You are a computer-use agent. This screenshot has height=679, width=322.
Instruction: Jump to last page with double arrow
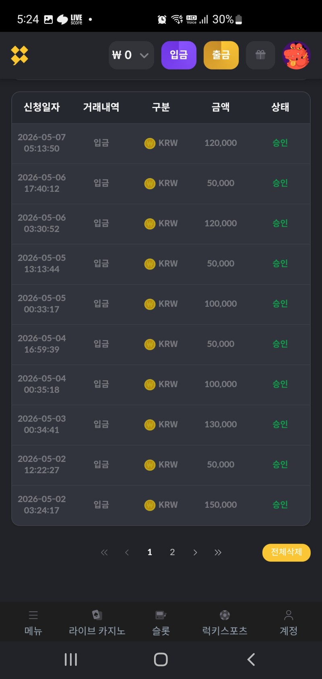(x=218, y=552)
